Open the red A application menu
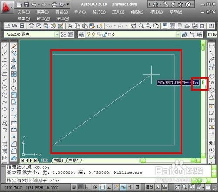 [x=7, y=7]
